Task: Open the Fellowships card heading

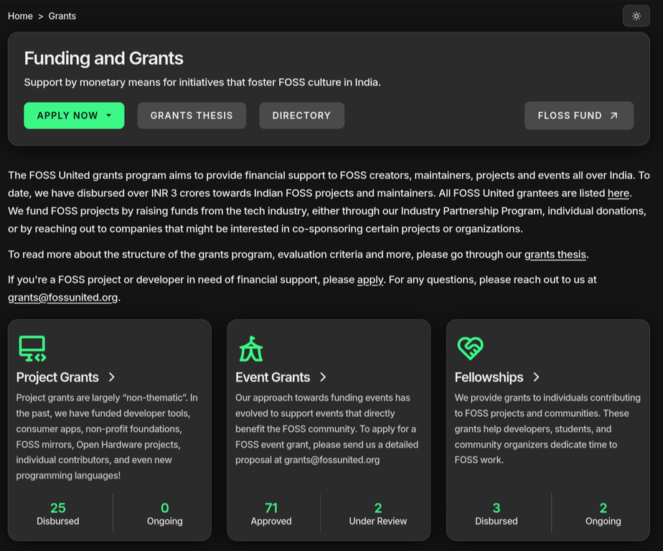Action: [x=490, y=377]
